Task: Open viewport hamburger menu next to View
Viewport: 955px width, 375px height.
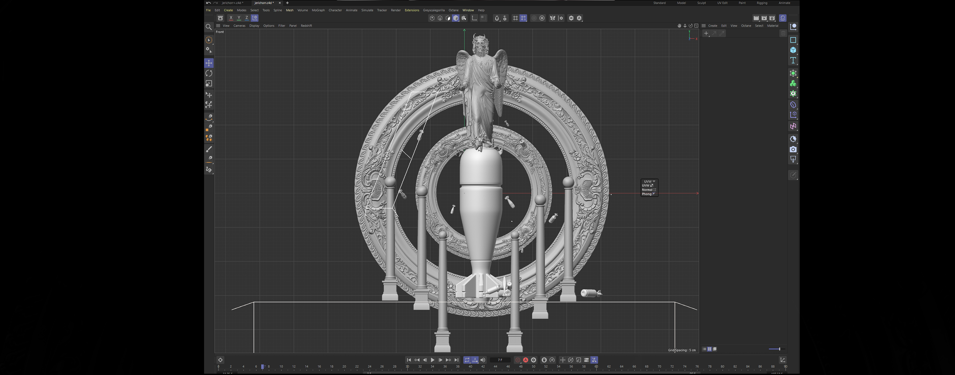Action: [218, 25]
